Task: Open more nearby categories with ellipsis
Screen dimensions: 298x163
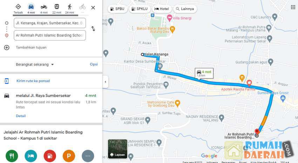Action: pos(88,156)
